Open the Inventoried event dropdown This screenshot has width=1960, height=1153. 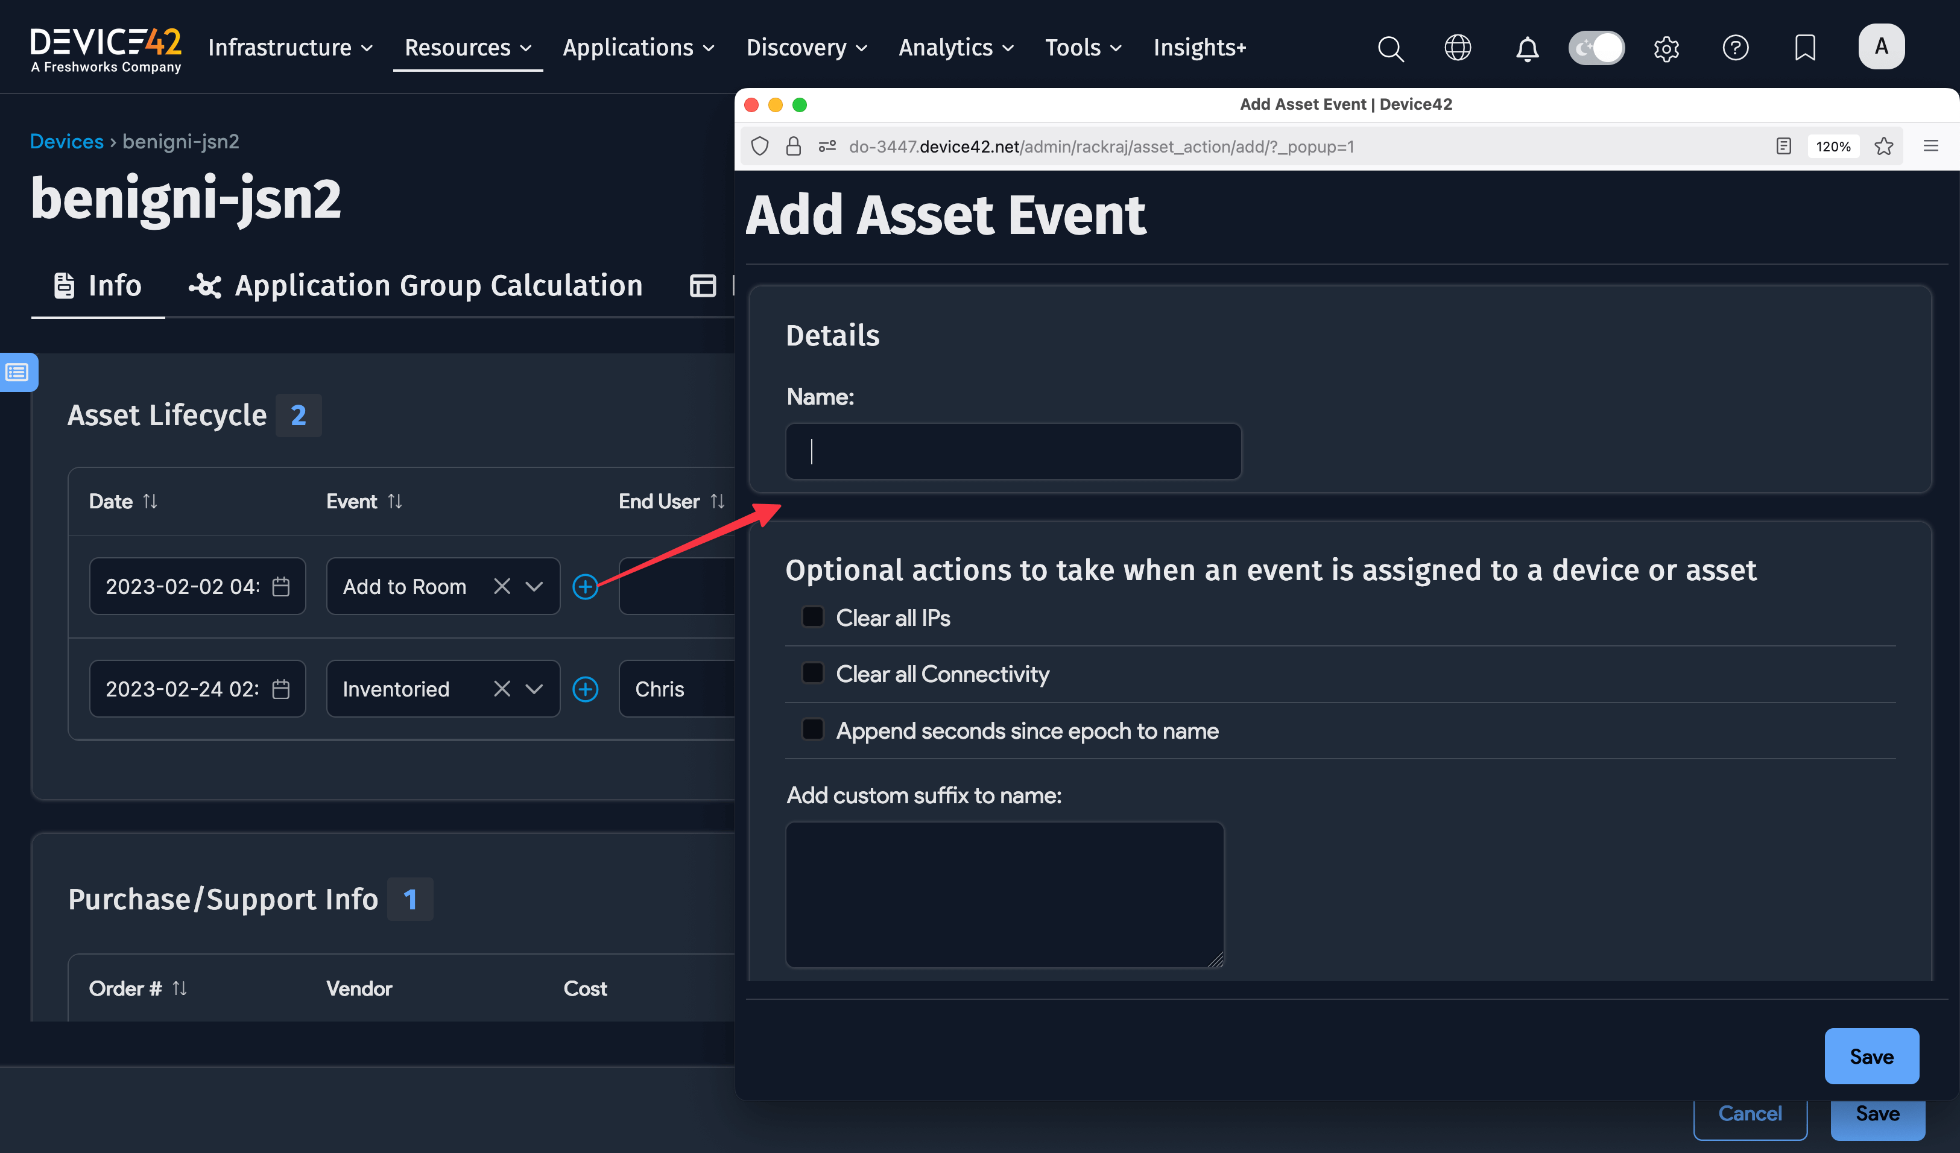click(x=534, y=689)
